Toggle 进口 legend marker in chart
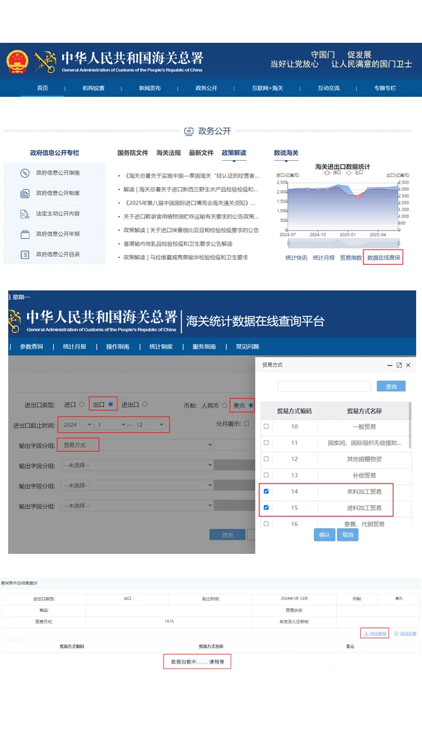The height and width of the screenshot is (751, 422). click(328, 173)
